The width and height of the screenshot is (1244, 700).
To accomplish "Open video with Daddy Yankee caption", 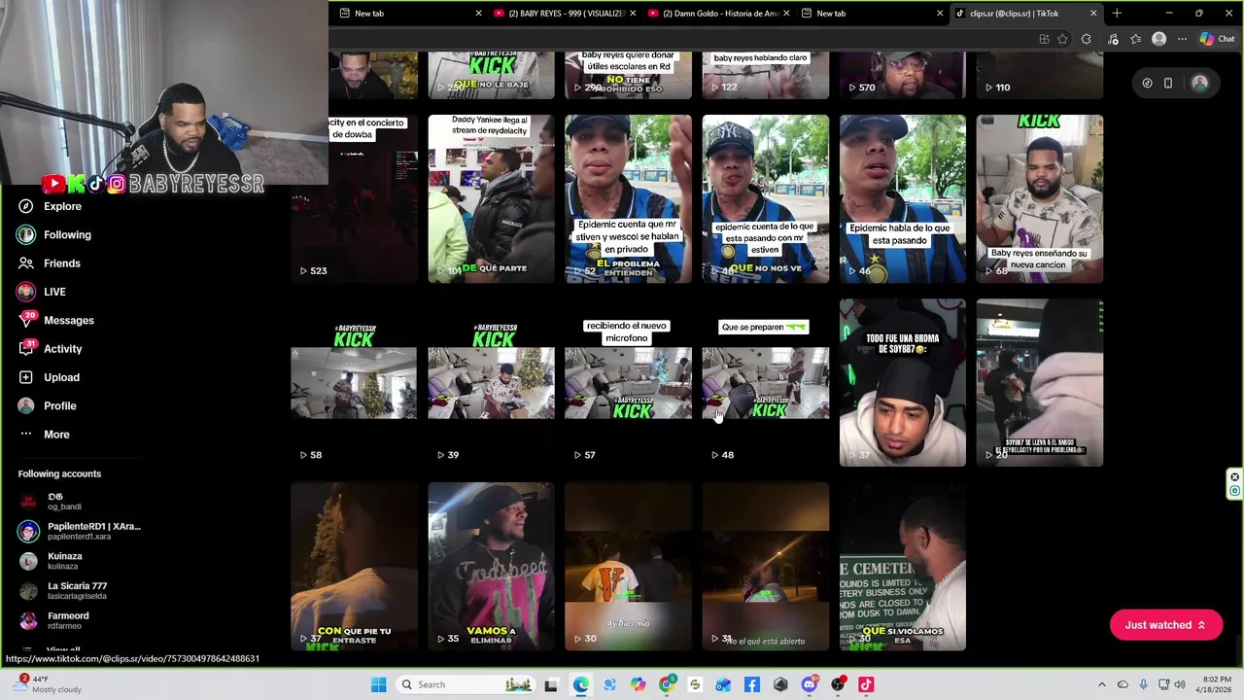I will [x=491, y=199].
